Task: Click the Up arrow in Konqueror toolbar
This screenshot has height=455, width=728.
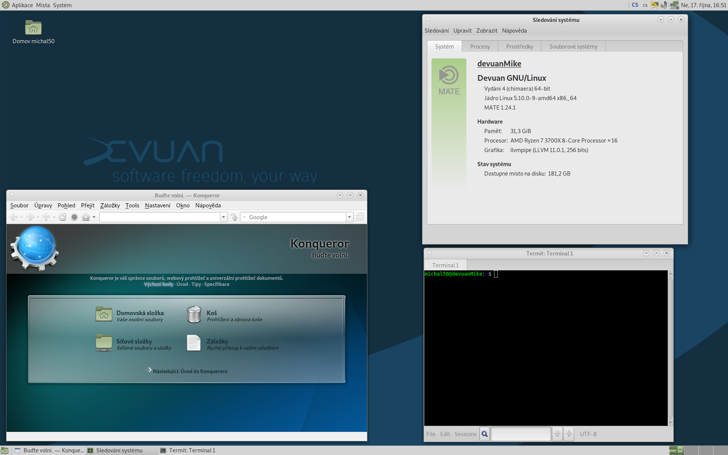Action: click(46, 217)
